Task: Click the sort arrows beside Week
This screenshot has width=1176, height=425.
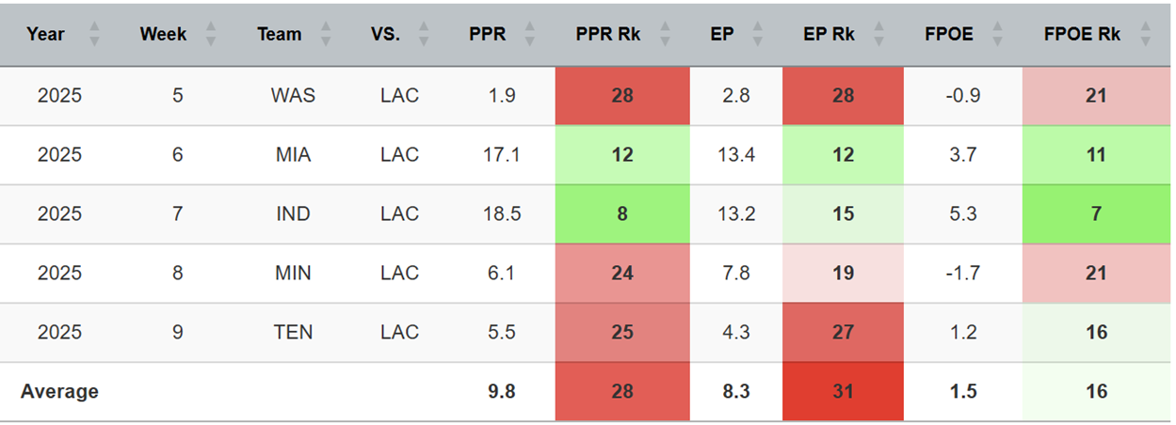Action: (211, 35)
